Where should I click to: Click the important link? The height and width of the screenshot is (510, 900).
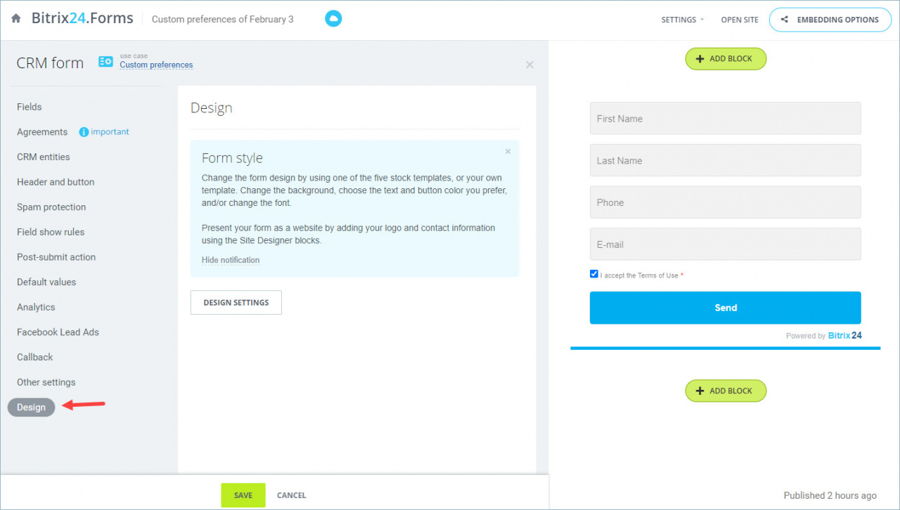[110, 132]
